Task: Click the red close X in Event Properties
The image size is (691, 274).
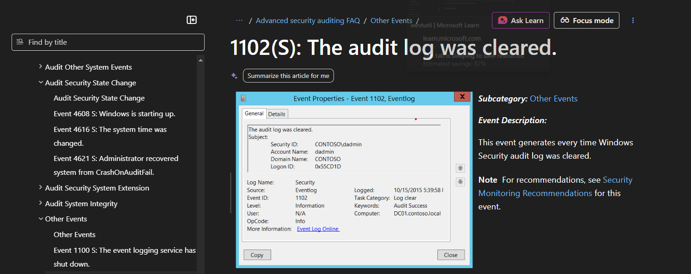Action: click(x=462, y=96)
